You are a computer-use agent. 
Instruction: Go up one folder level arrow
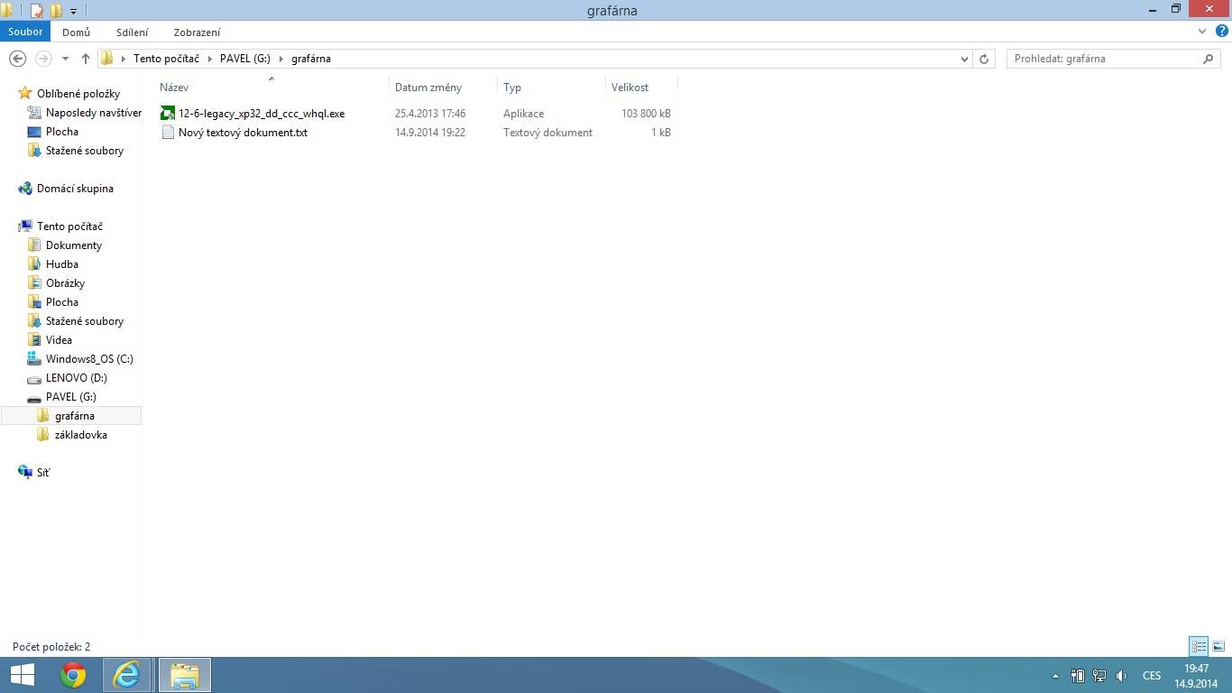pyautogui.click(x=86, y=59)
